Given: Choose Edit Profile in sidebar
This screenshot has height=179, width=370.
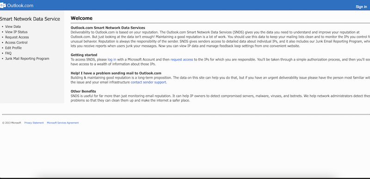Looking at the screenshot, I should pos(13,48).
